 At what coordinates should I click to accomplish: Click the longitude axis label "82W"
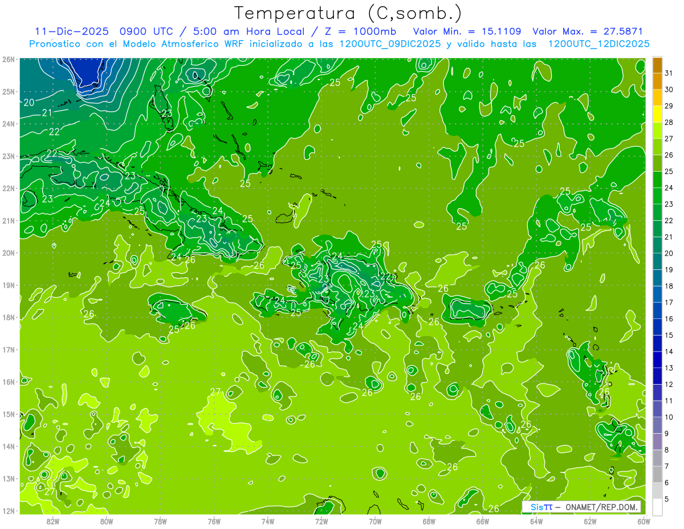pyautogui.click(x=53, y=521)
